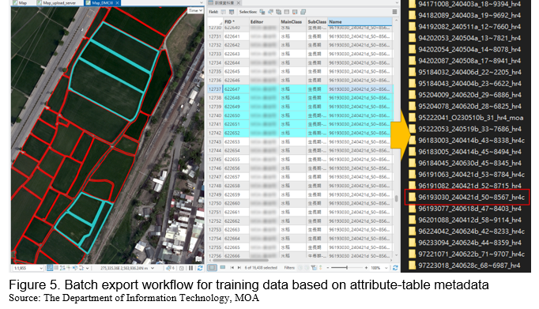The height and width of the screenshot is (309, 539).
Task: Open the attribute table hamburger menu
Action: pos(394,12)
